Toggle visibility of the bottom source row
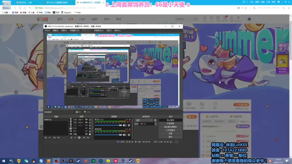The width and height of the screenshot is (292, 164). click(x=86, y=134)
